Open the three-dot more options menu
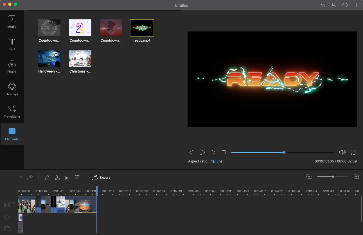Viewport: 363px width, 235px height. click(x=356, y=5)
